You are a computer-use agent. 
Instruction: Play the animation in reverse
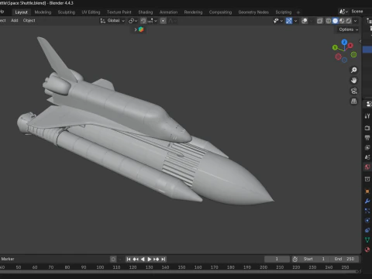point(143,259)
